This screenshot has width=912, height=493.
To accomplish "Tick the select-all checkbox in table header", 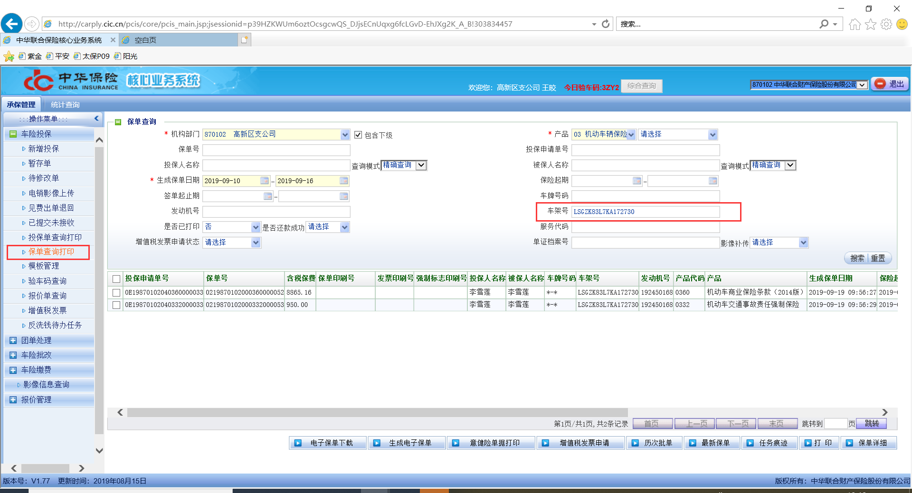I will (x=116, y=279).
